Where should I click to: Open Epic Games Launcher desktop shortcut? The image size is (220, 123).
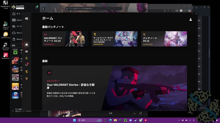tap(5, 46)
